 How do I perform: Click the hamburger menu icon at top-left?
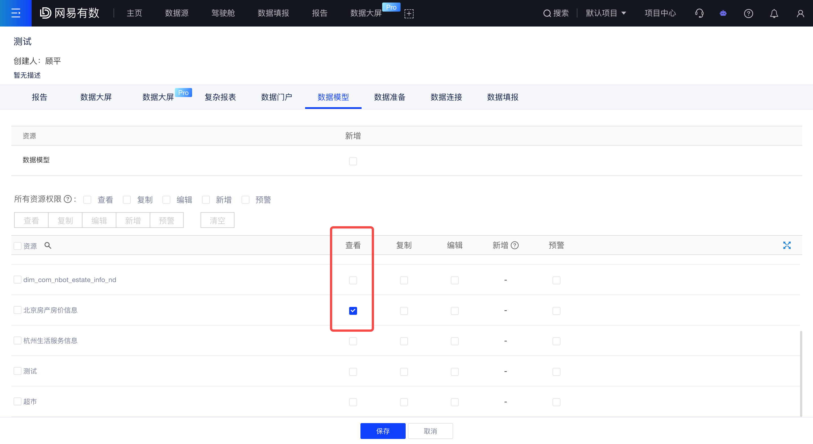pos(16,13)
